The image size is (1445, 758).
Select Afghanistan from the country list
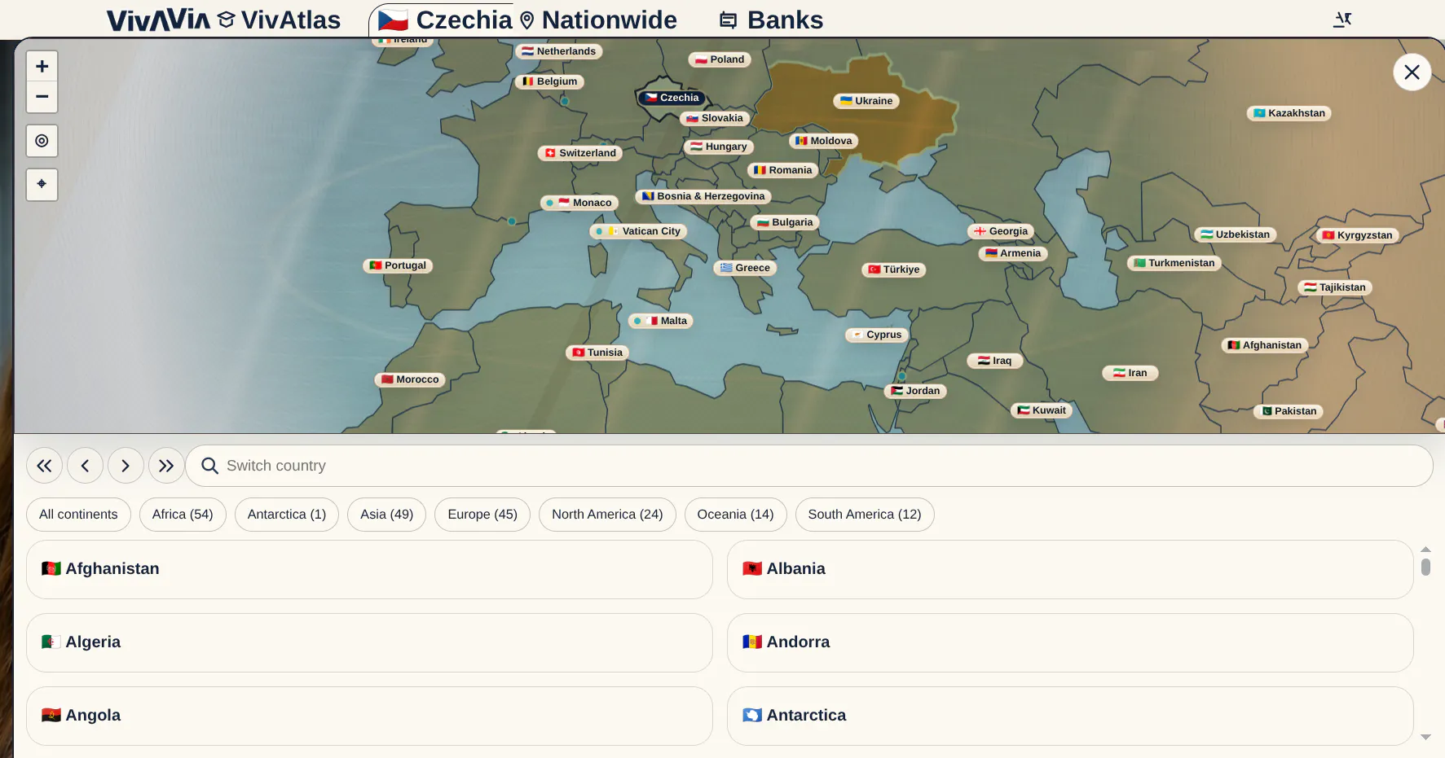(x=369, y=569)
